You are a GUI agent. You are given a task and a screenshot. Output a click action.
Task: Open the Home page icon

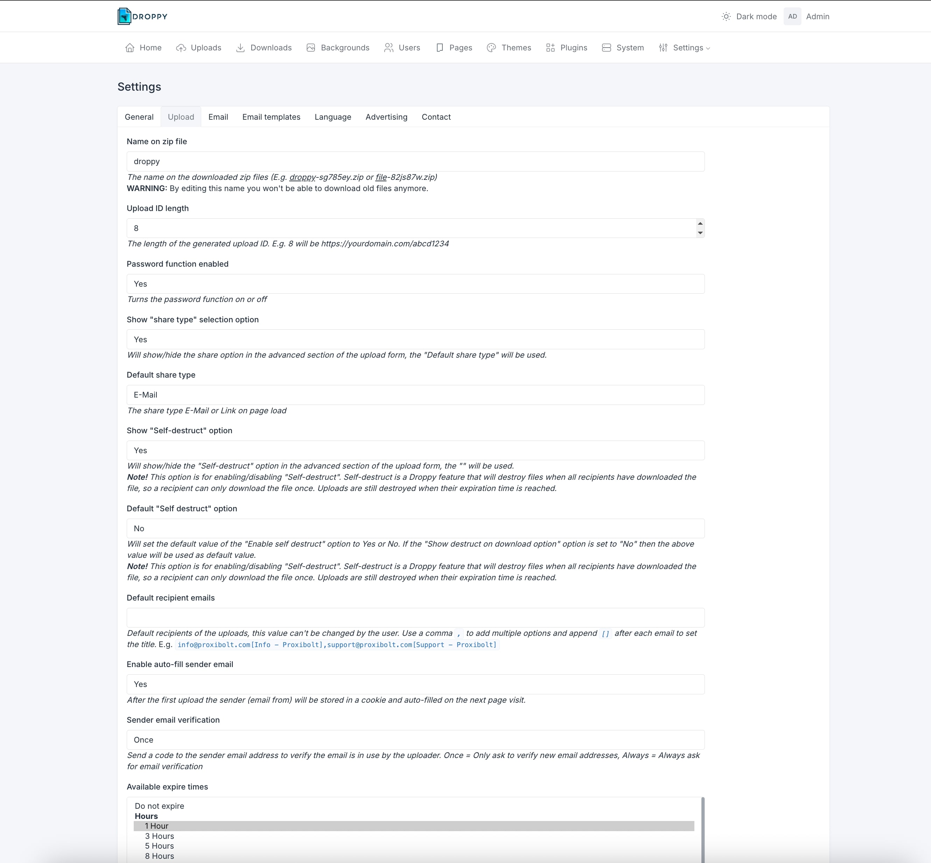pyautogui.click(x=130, y=48)
